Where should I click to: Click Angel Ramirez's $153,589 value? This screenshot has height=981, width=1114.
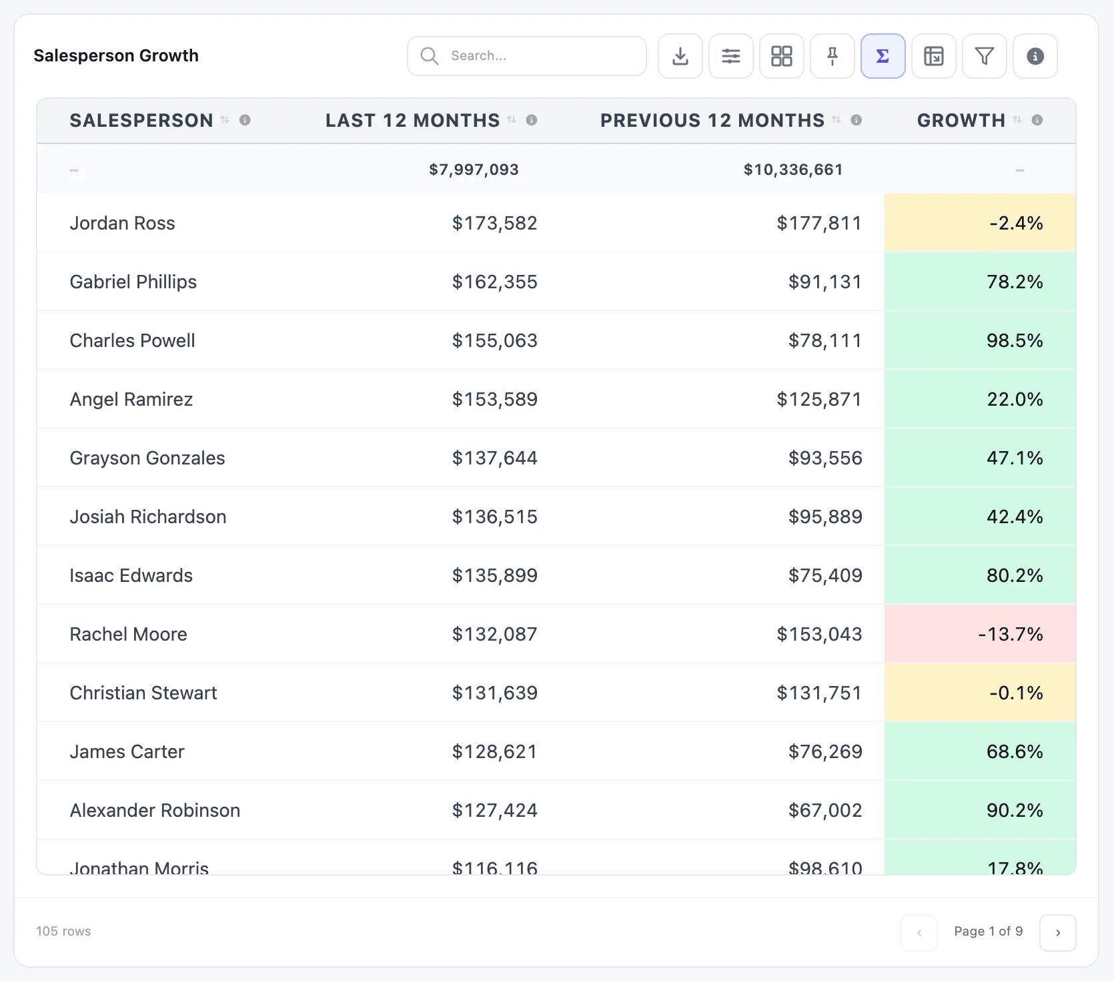495,399
